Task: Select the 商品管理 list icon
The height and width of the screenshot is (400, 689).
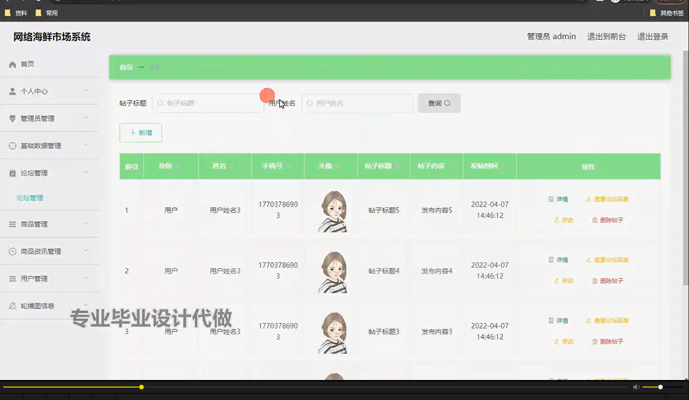Action: (x=12, y=223)
